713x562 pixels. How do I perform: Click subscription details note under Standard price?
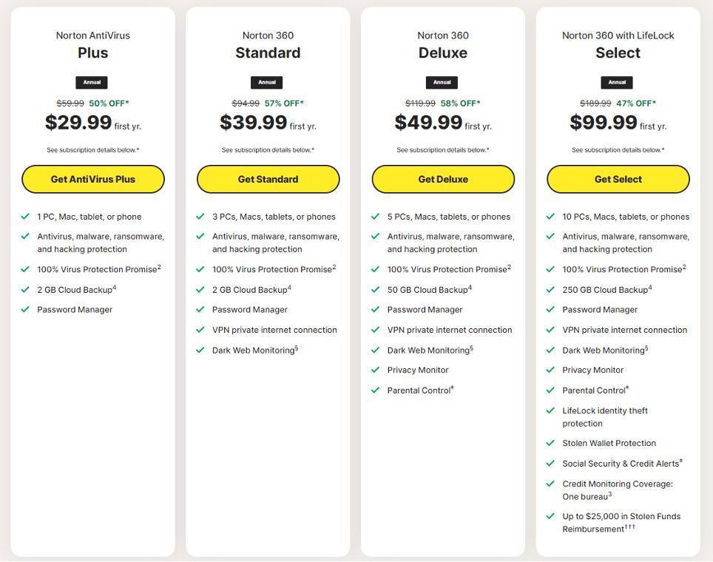click(x=268, y=150)
